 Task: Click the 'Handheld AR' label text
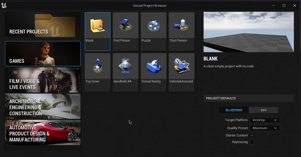pyautogui.click(x=123, y=81)
